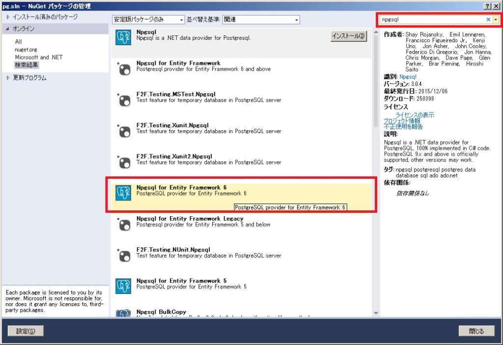The image size is (503, 345).
Task: Click the Npgsql for Entity Framework 5 icon
Action: click(x=123, y=286)
